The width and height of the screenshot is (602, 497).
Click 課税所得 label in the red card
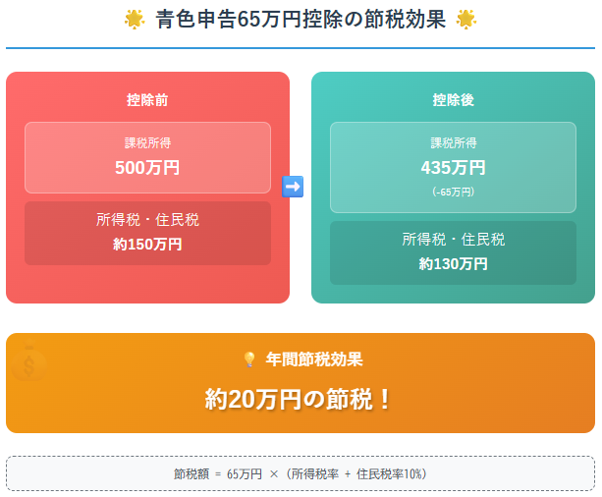148,142
